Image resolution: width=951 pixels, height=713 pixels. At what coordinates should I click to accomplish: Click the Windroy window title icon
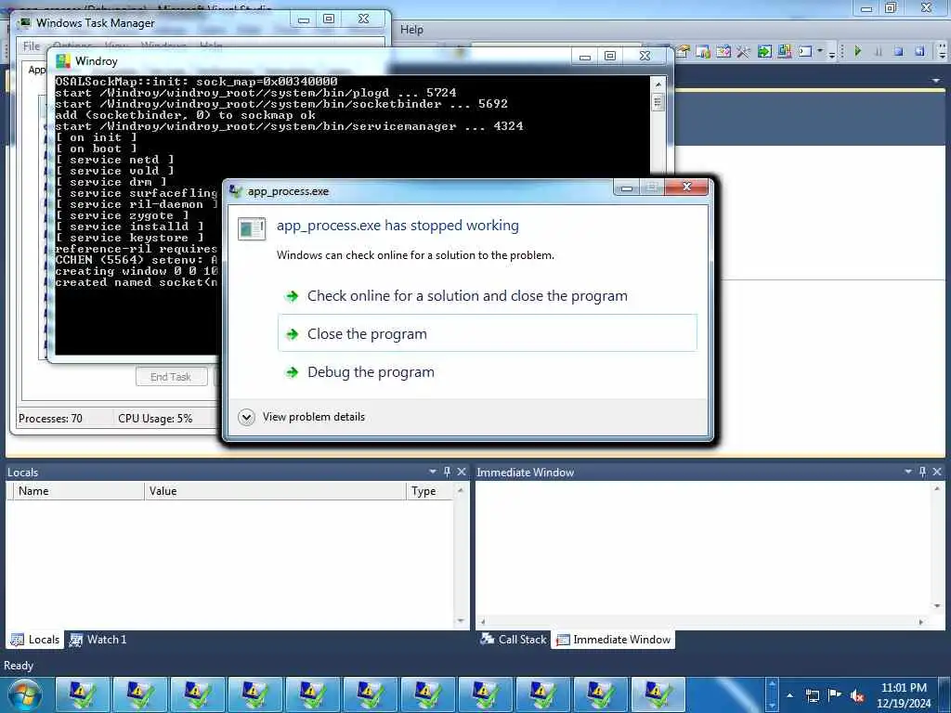point(63,61)
